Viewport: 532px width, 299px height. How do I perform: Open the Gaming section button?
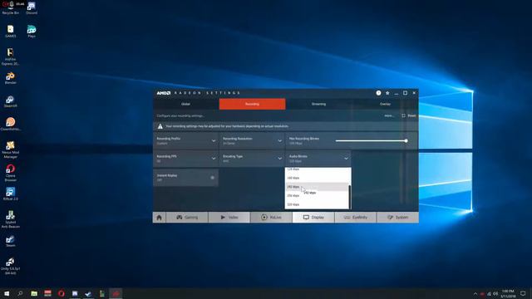coord(187,218)
